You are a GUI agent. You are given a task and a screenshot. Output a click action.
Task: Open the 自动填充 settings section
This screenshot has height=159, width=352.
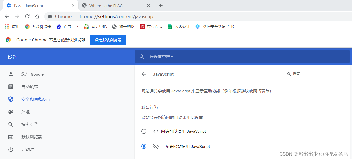pyautogui.click(x=30, y=87)
